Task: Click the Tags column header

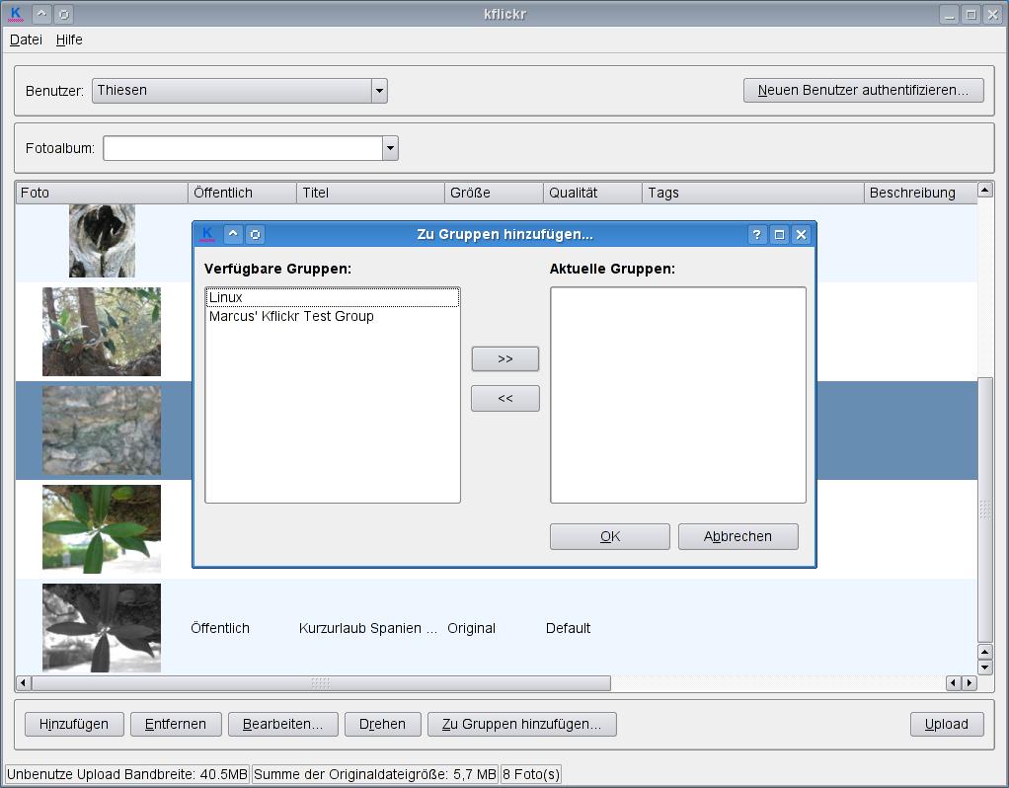Action: (753, 194)
